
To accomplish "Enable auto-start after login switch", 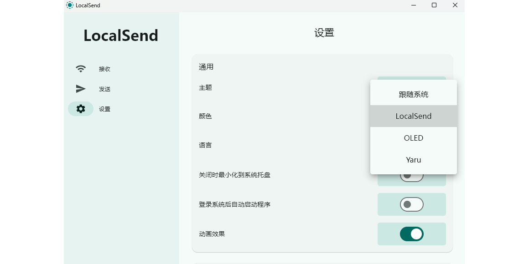I will [x=412, y=204].
